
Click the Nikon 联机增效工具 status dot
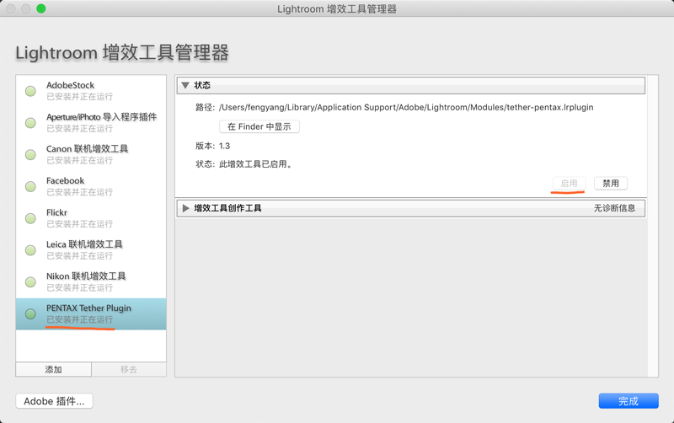pos(30,282)
